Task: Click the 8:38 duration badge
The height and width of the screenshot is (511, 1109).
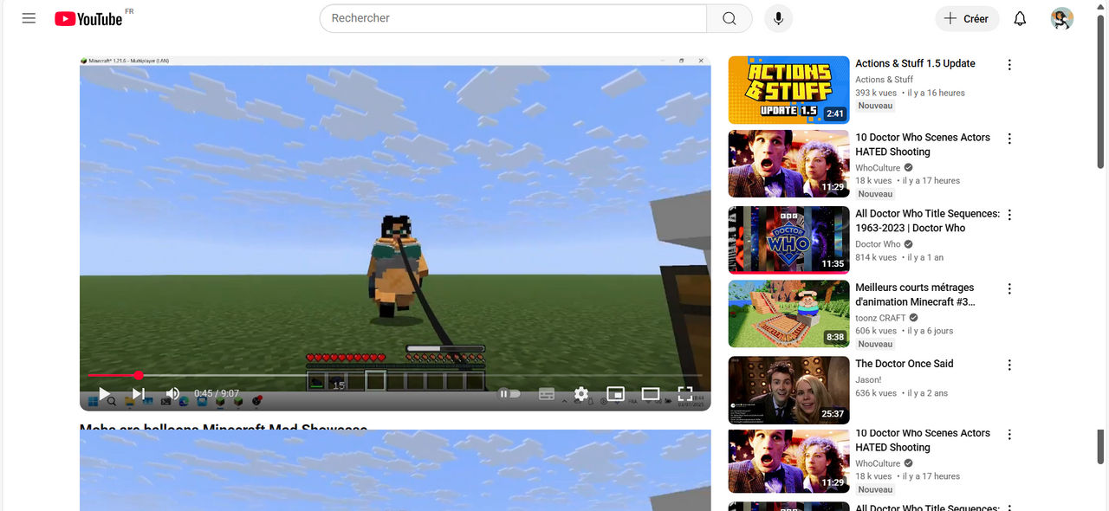Action: coord(835,337)
